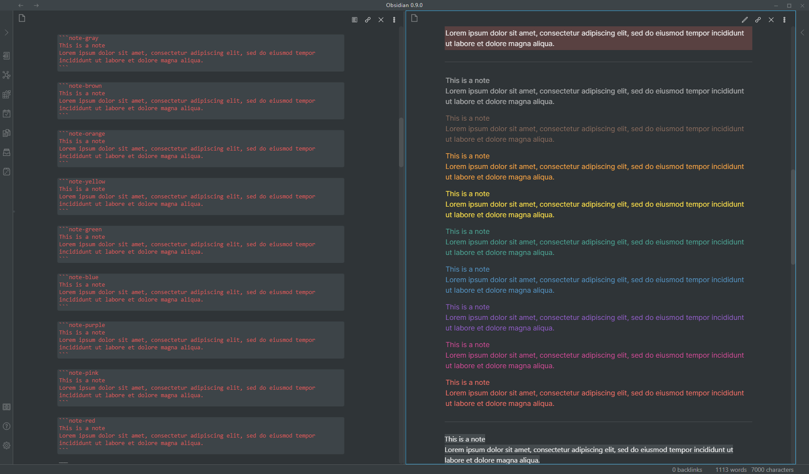Close the left editor pane

tap(381, 20)
